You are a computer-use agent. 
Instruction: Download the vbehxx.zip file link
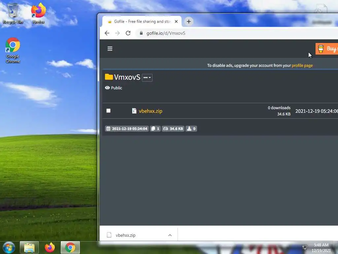[151, 111]
